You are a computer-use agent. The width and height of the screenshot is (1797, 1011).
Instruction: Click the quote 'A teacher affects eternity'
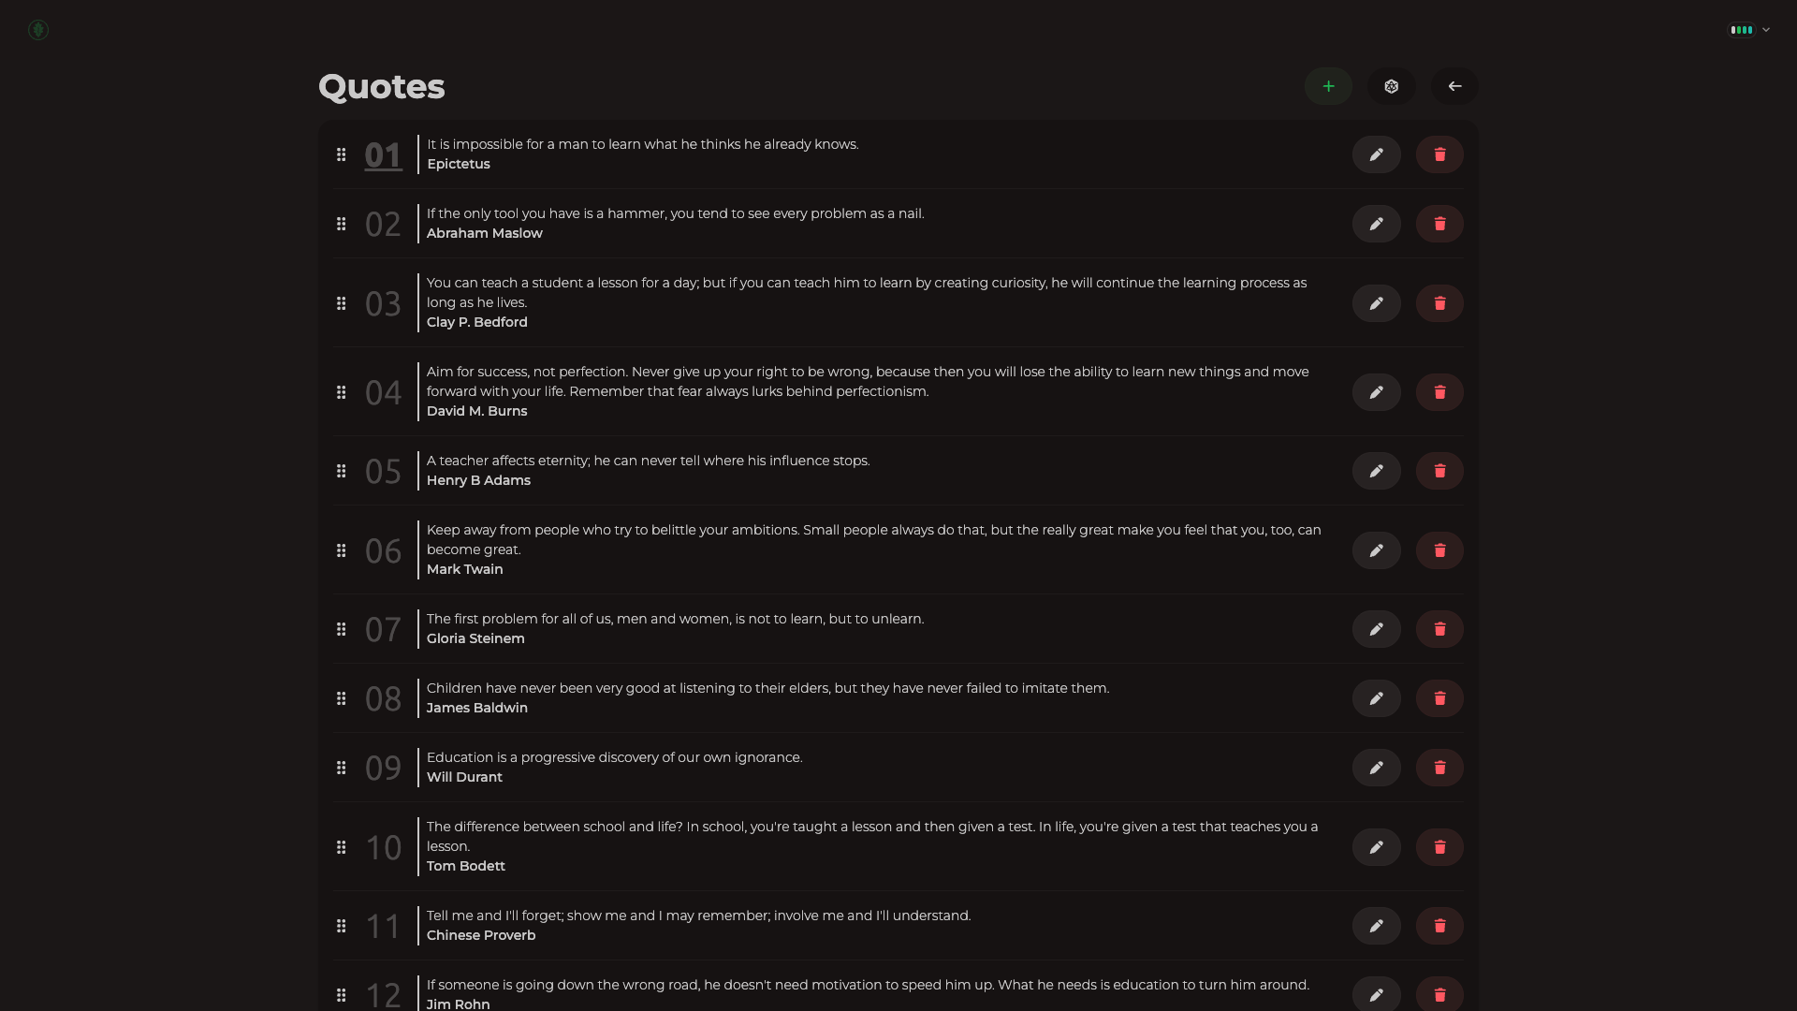649,461
